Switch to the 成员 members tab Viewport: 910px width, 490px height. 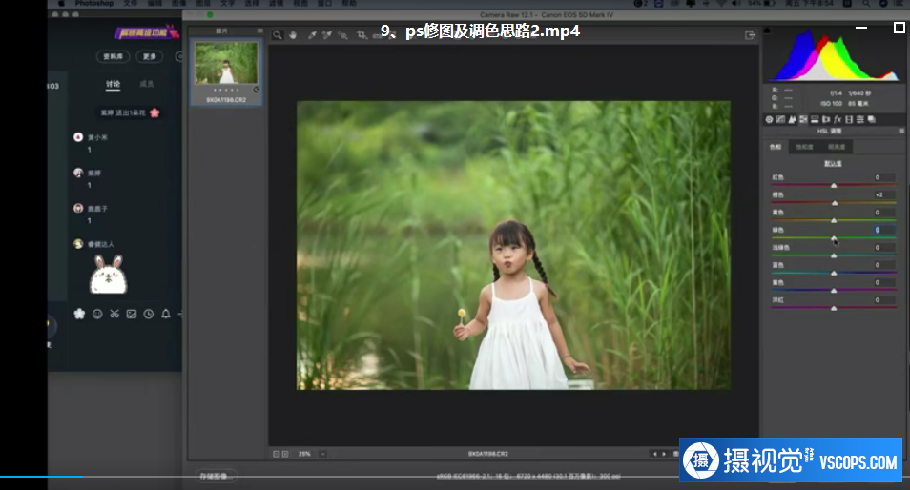click(x=146, y=84)
